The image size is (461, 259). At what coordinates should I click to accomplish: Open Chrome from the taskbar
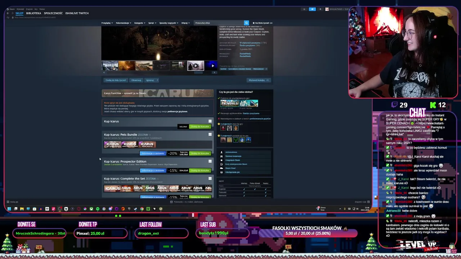[x=142, y=209]
